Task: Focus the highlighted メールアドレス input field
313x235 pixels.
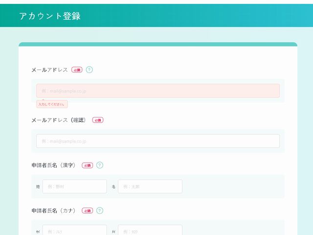Action: coord(157,91)
